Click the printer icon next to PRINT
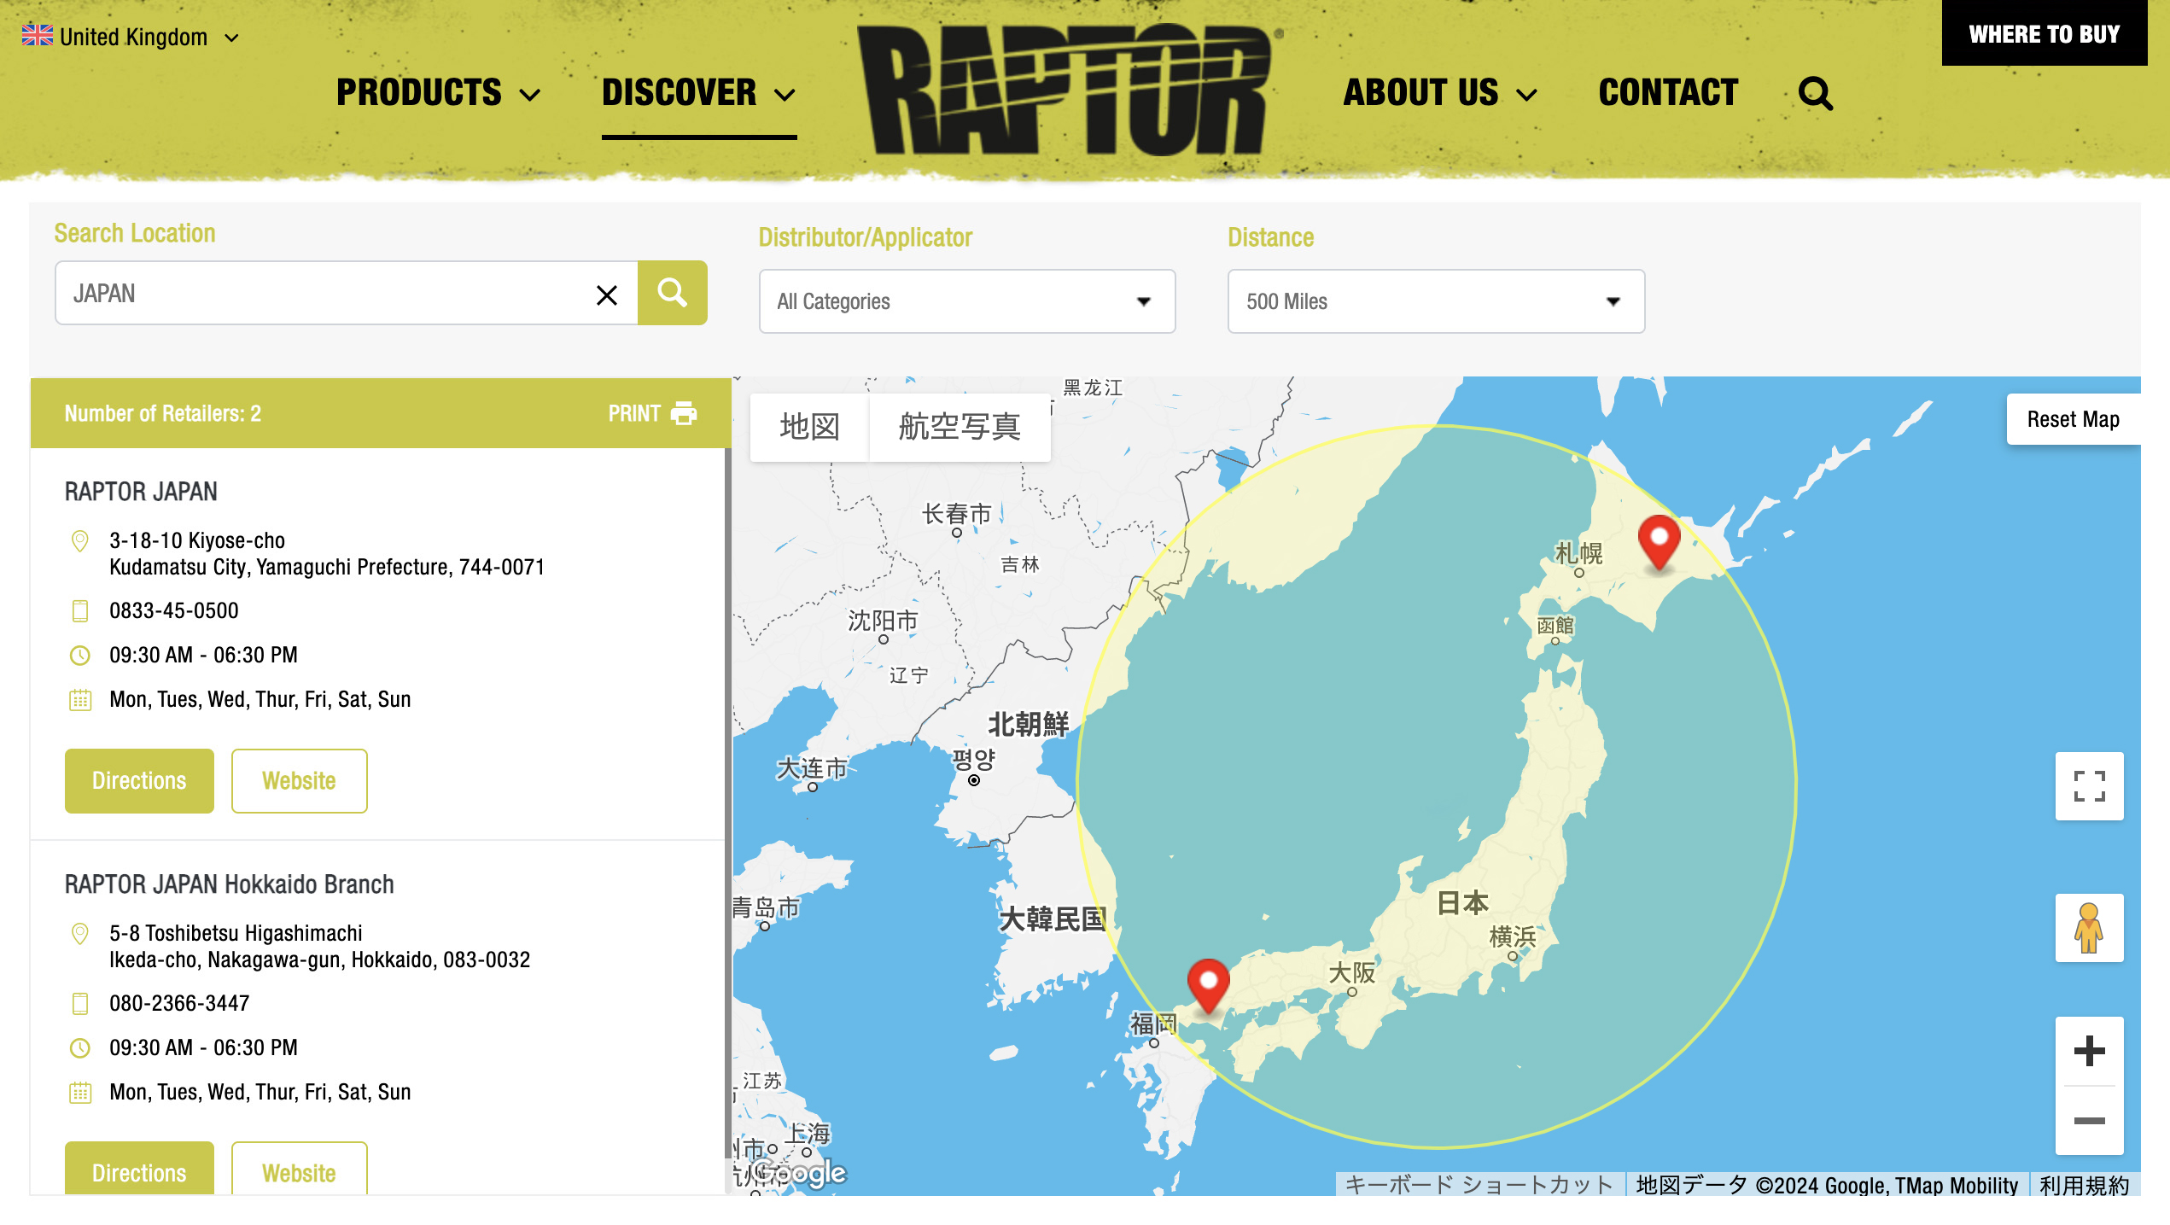 (x=684, y=413)
